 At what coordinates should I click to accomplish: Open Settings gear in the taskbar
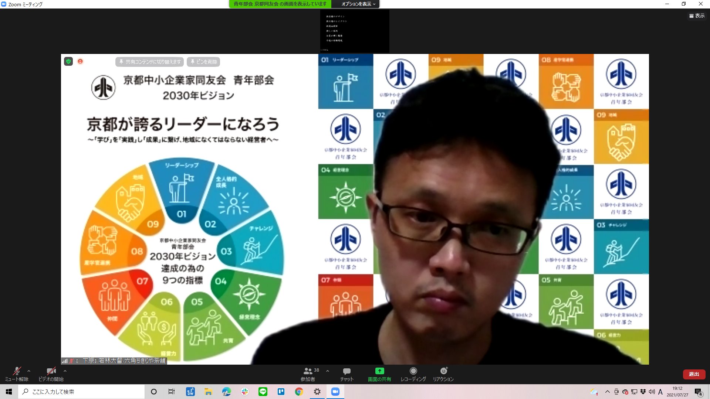(x=317, y=392)
